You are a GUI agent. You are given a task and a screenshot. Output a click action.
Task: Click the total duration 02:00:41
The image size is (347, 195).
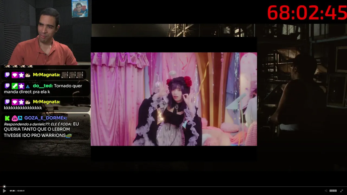[x=21, y=191]
